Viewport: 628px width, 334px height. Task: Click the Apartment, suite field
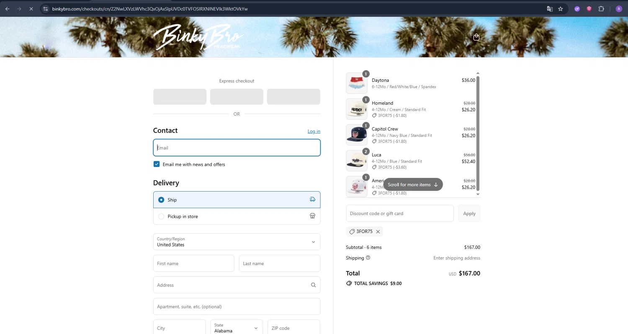coord(237,306)
